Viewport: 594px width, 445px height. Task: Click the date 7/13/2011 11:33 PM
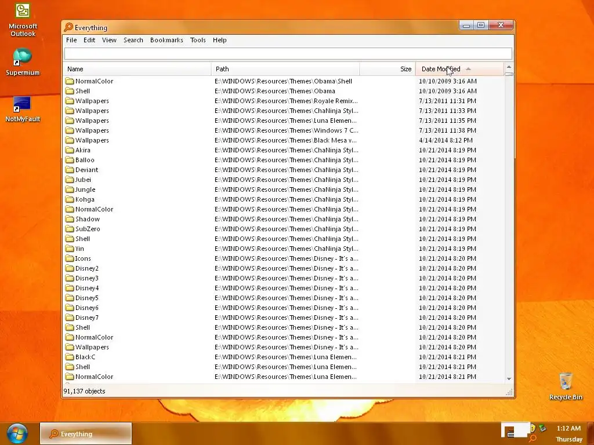447,111
